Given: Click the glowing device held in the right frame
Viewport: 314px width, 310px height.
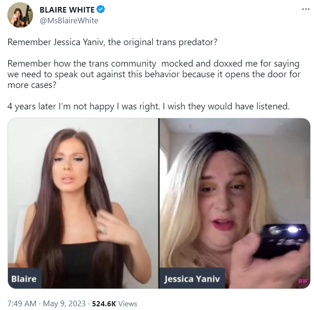Looking at the screenshot, I should coord(282,240).
